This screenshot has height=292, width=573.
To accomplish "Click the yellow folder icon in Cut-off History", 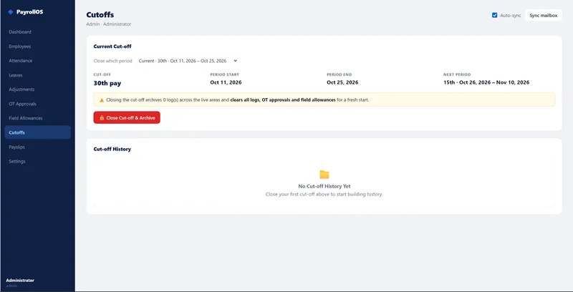I will [x=324, y=175].
